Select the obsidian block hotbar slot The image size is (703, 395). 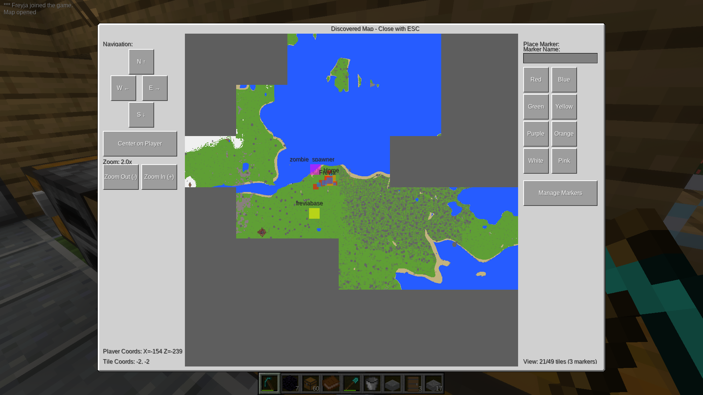[x=290, y=383]
